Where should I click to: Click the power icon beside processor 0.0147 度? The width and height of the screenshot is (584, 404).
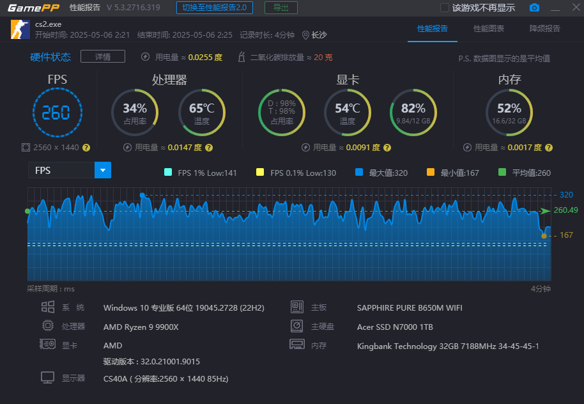click(127, 148)
